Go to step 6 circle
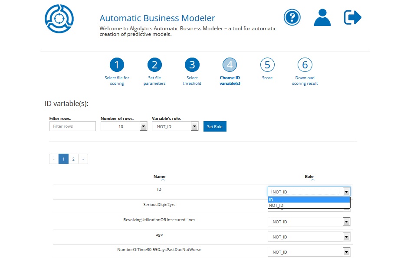The image size is (397, 261). [305, 64]
